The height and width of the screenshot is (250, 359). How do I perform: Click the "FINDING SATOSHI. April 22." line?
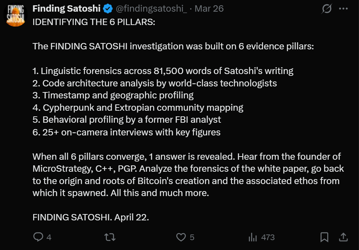(x=91, y=217)
